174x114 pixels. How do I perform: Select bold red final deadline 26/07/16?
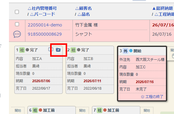163,25
